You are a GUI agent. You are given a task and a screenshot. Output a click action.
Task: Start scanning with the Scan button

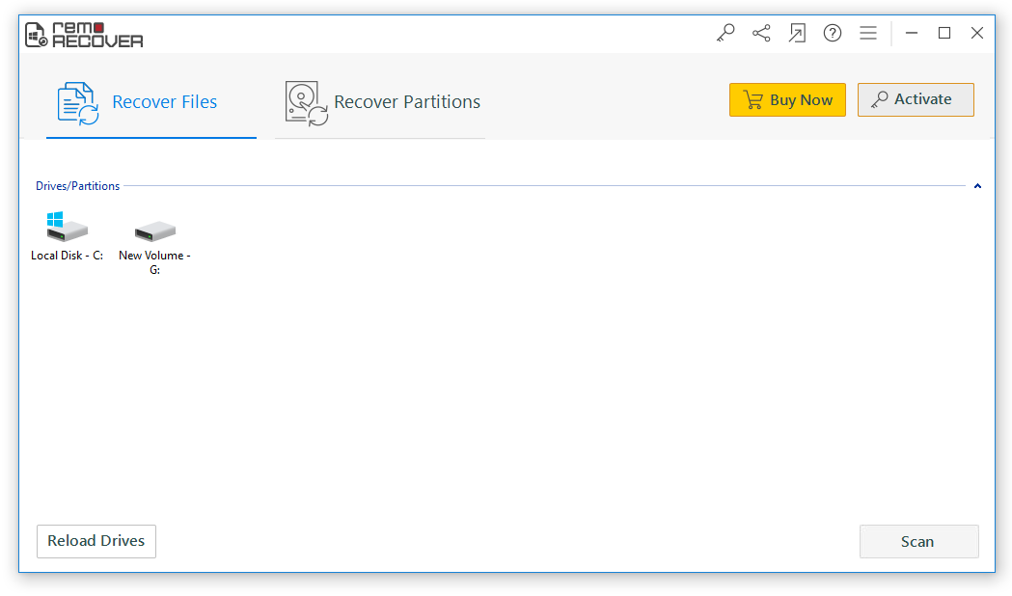(x=919, y=542)
